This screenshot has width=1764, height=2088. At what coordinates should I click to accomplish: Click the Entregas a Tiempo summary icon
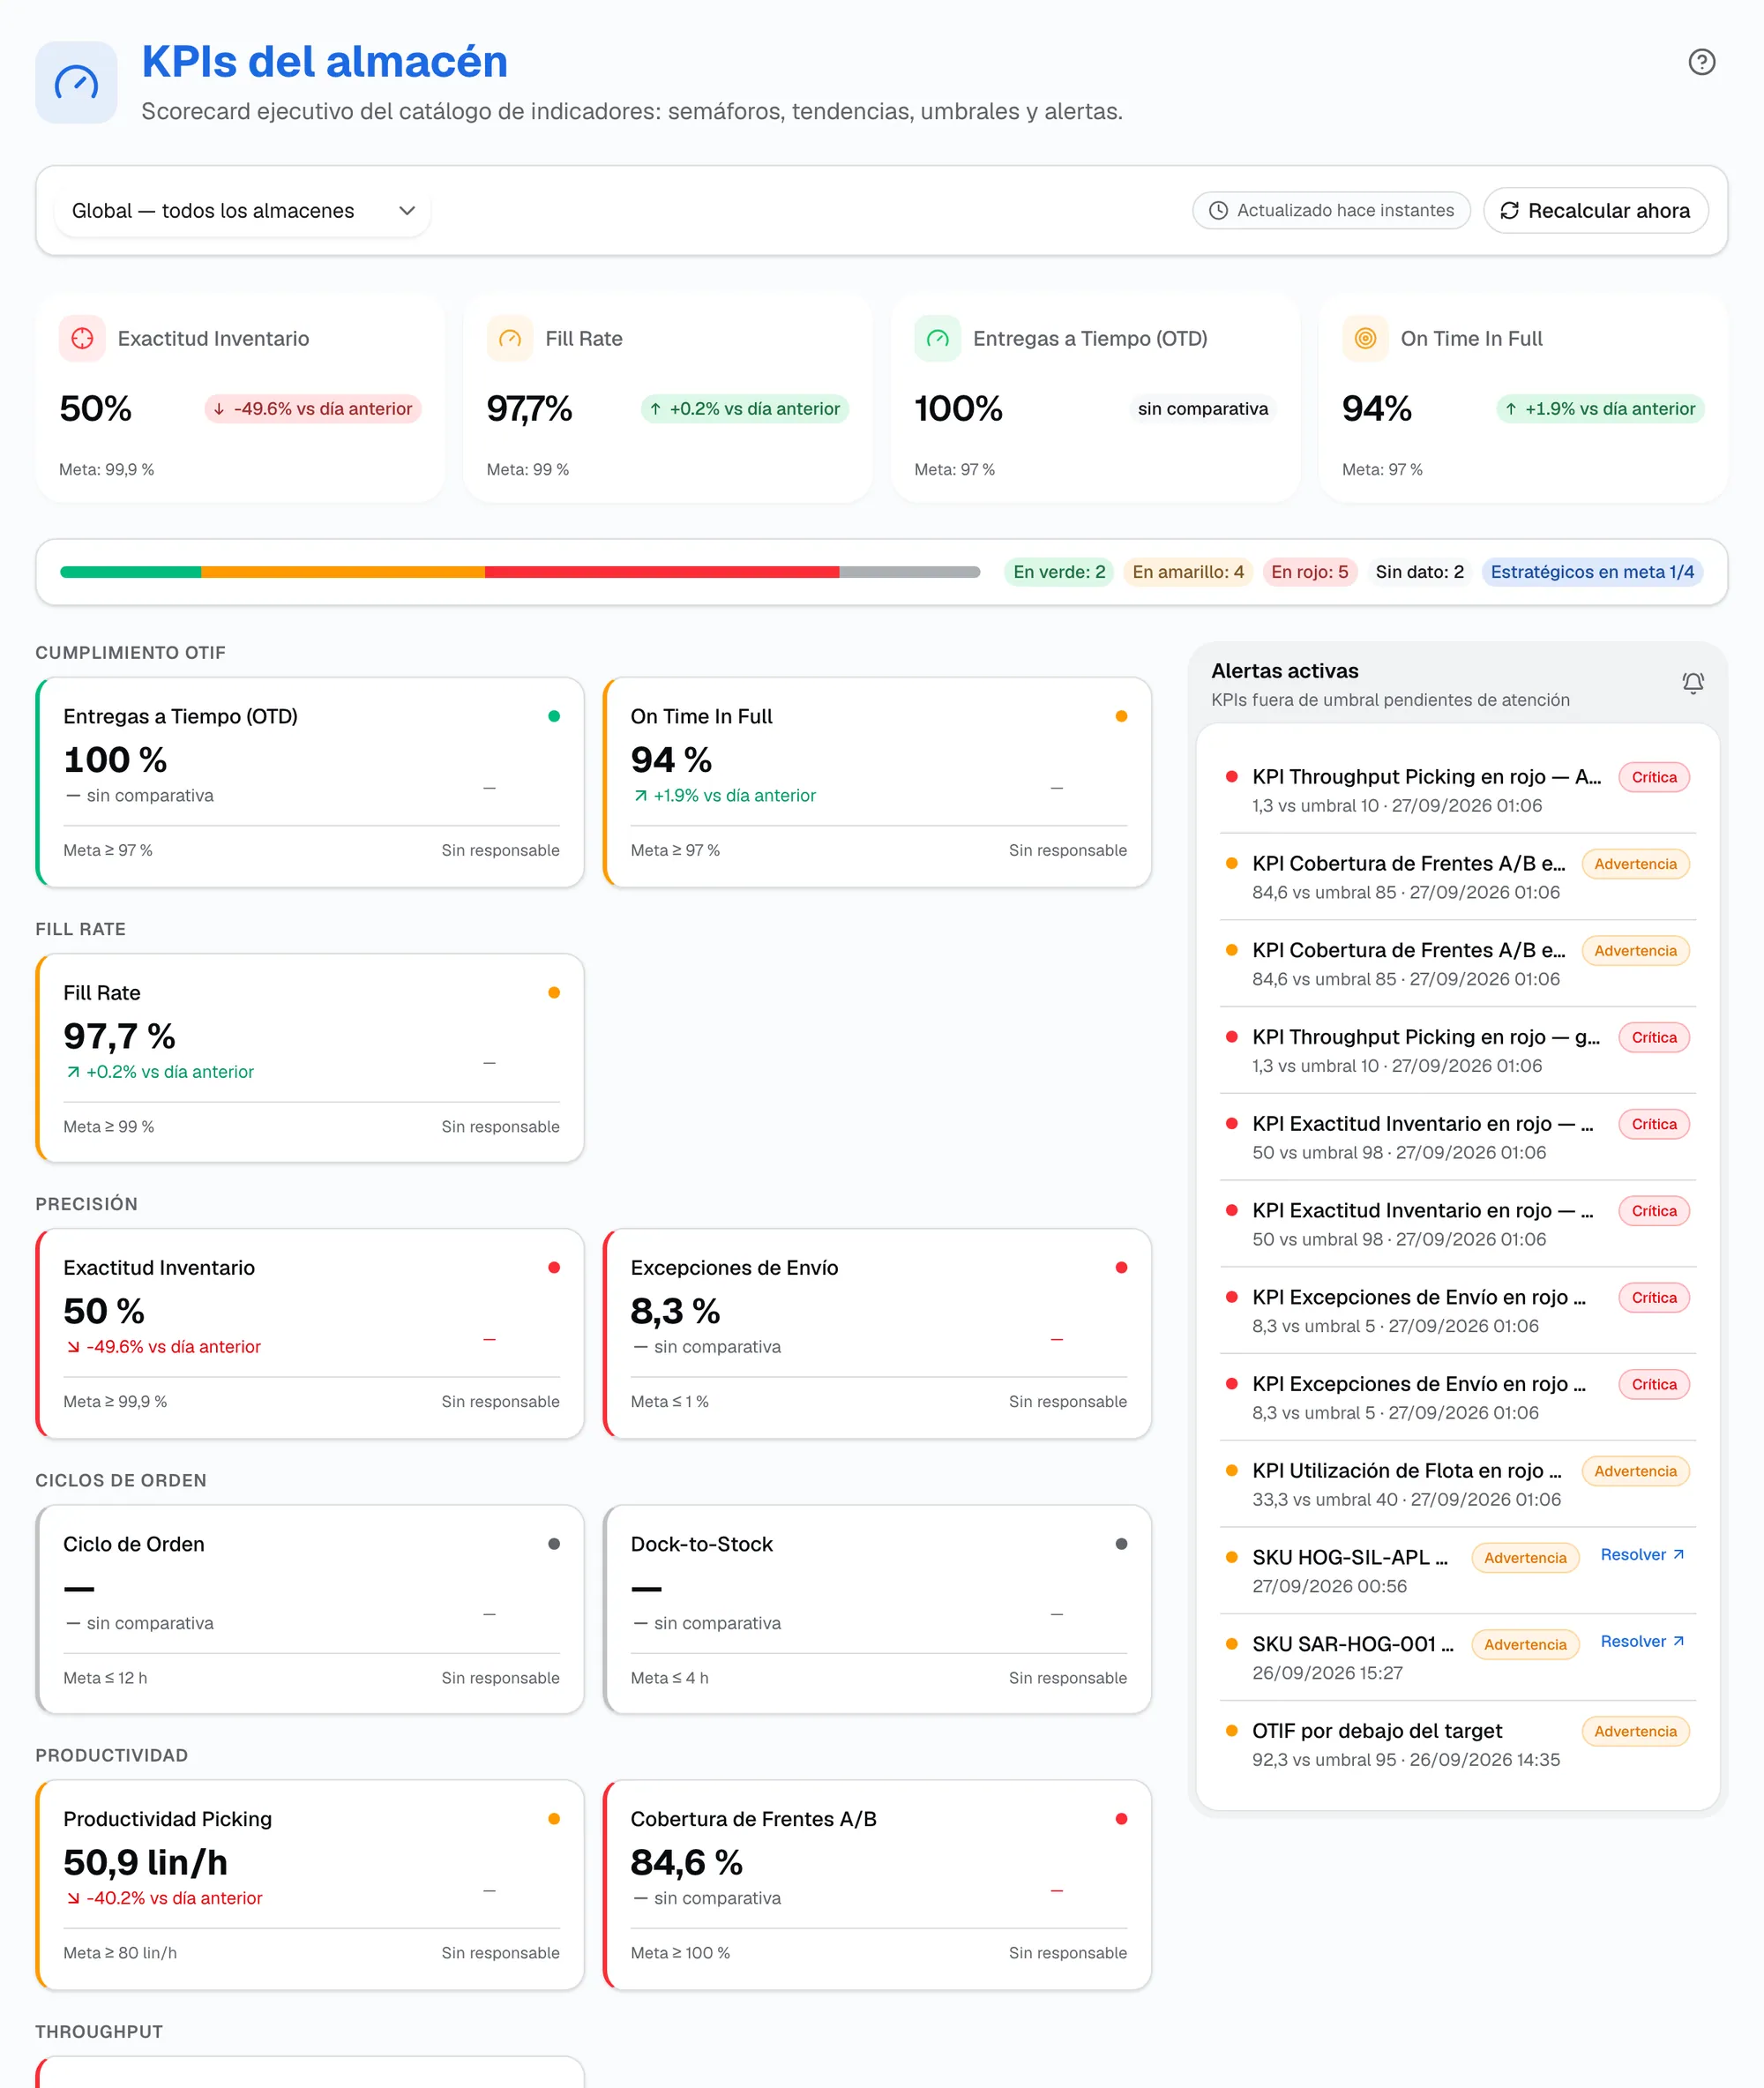(x=937, y=339)
